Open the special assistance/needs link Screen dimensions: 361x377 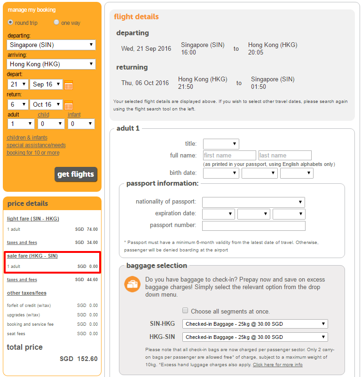(36, 145)
